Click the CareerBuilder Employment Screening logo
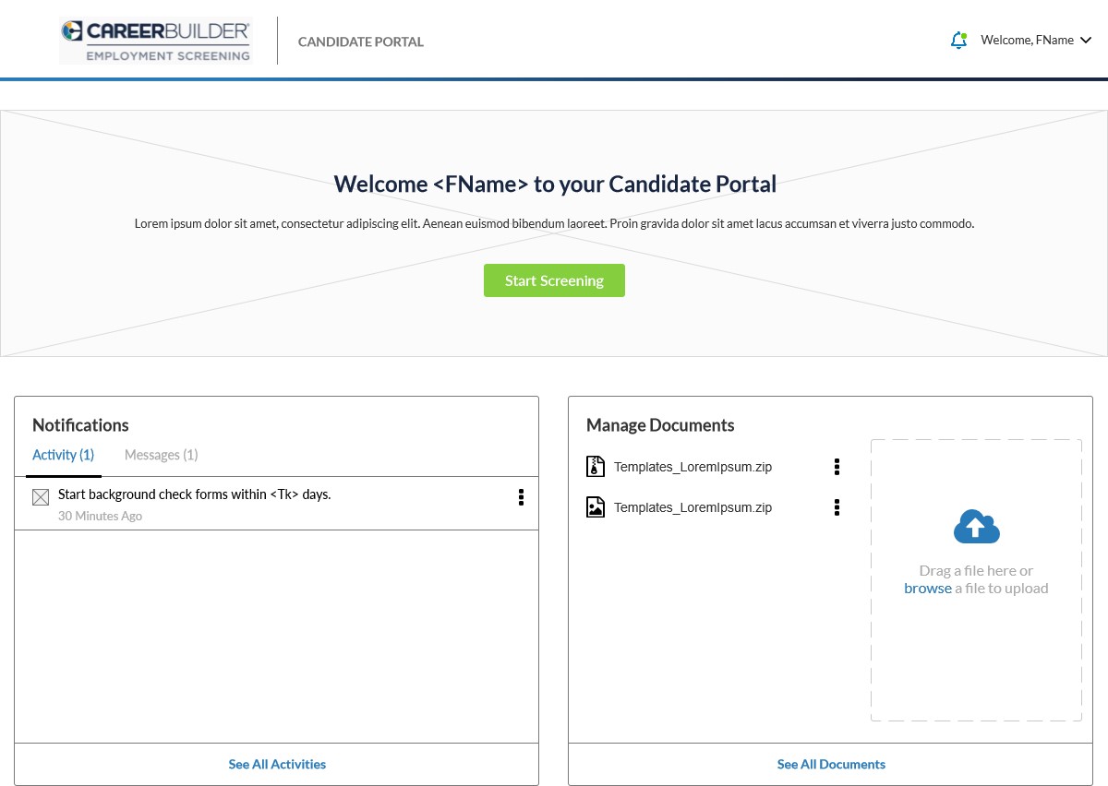The image size is (1108, 786). 156,42
